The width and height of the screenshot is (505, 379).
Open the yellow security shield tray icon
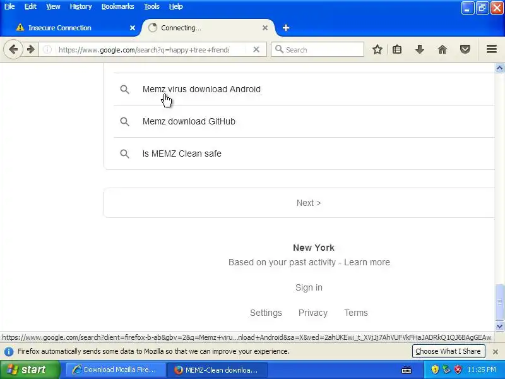click(x=435, y=370)
